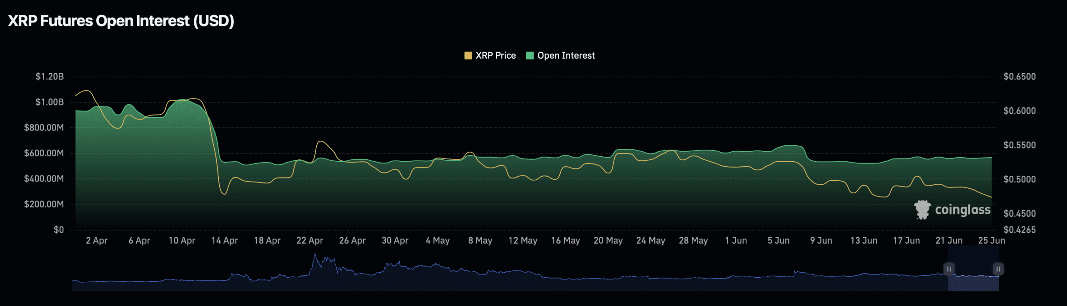
Task: Click the 10 Apr date label
Action: 182,240
